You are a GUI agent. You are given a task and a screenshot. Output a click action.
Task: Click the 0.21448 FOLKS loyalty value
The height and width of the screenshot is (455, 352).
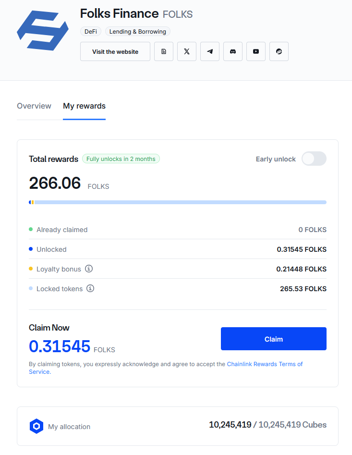pyautogui.click(x=301, y=269)
